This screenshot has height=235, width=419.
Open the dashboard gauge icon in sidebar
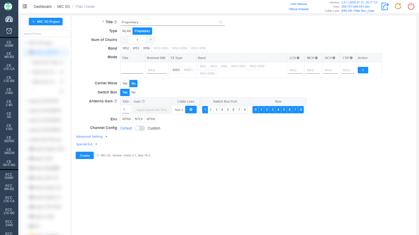point(9,19)
